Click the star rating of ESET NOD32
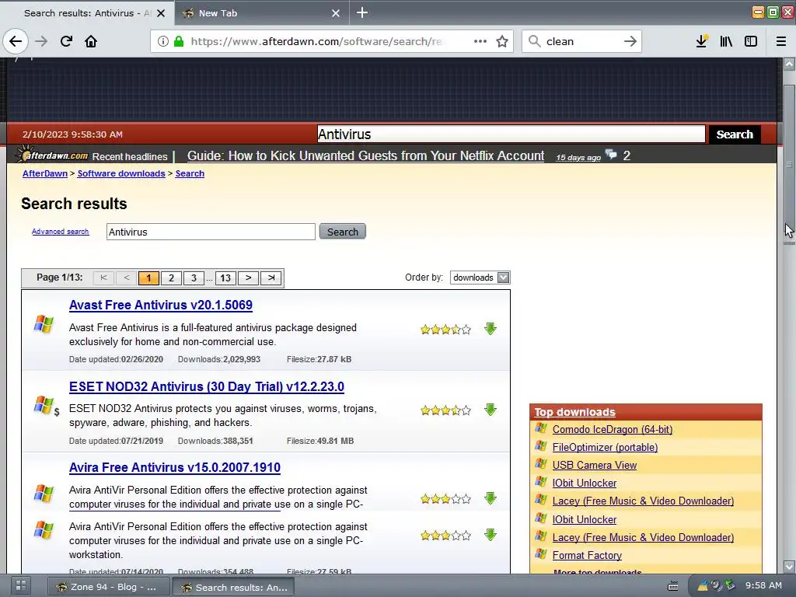This screenshot has height=597, width=796. click(x=445, y=410)
